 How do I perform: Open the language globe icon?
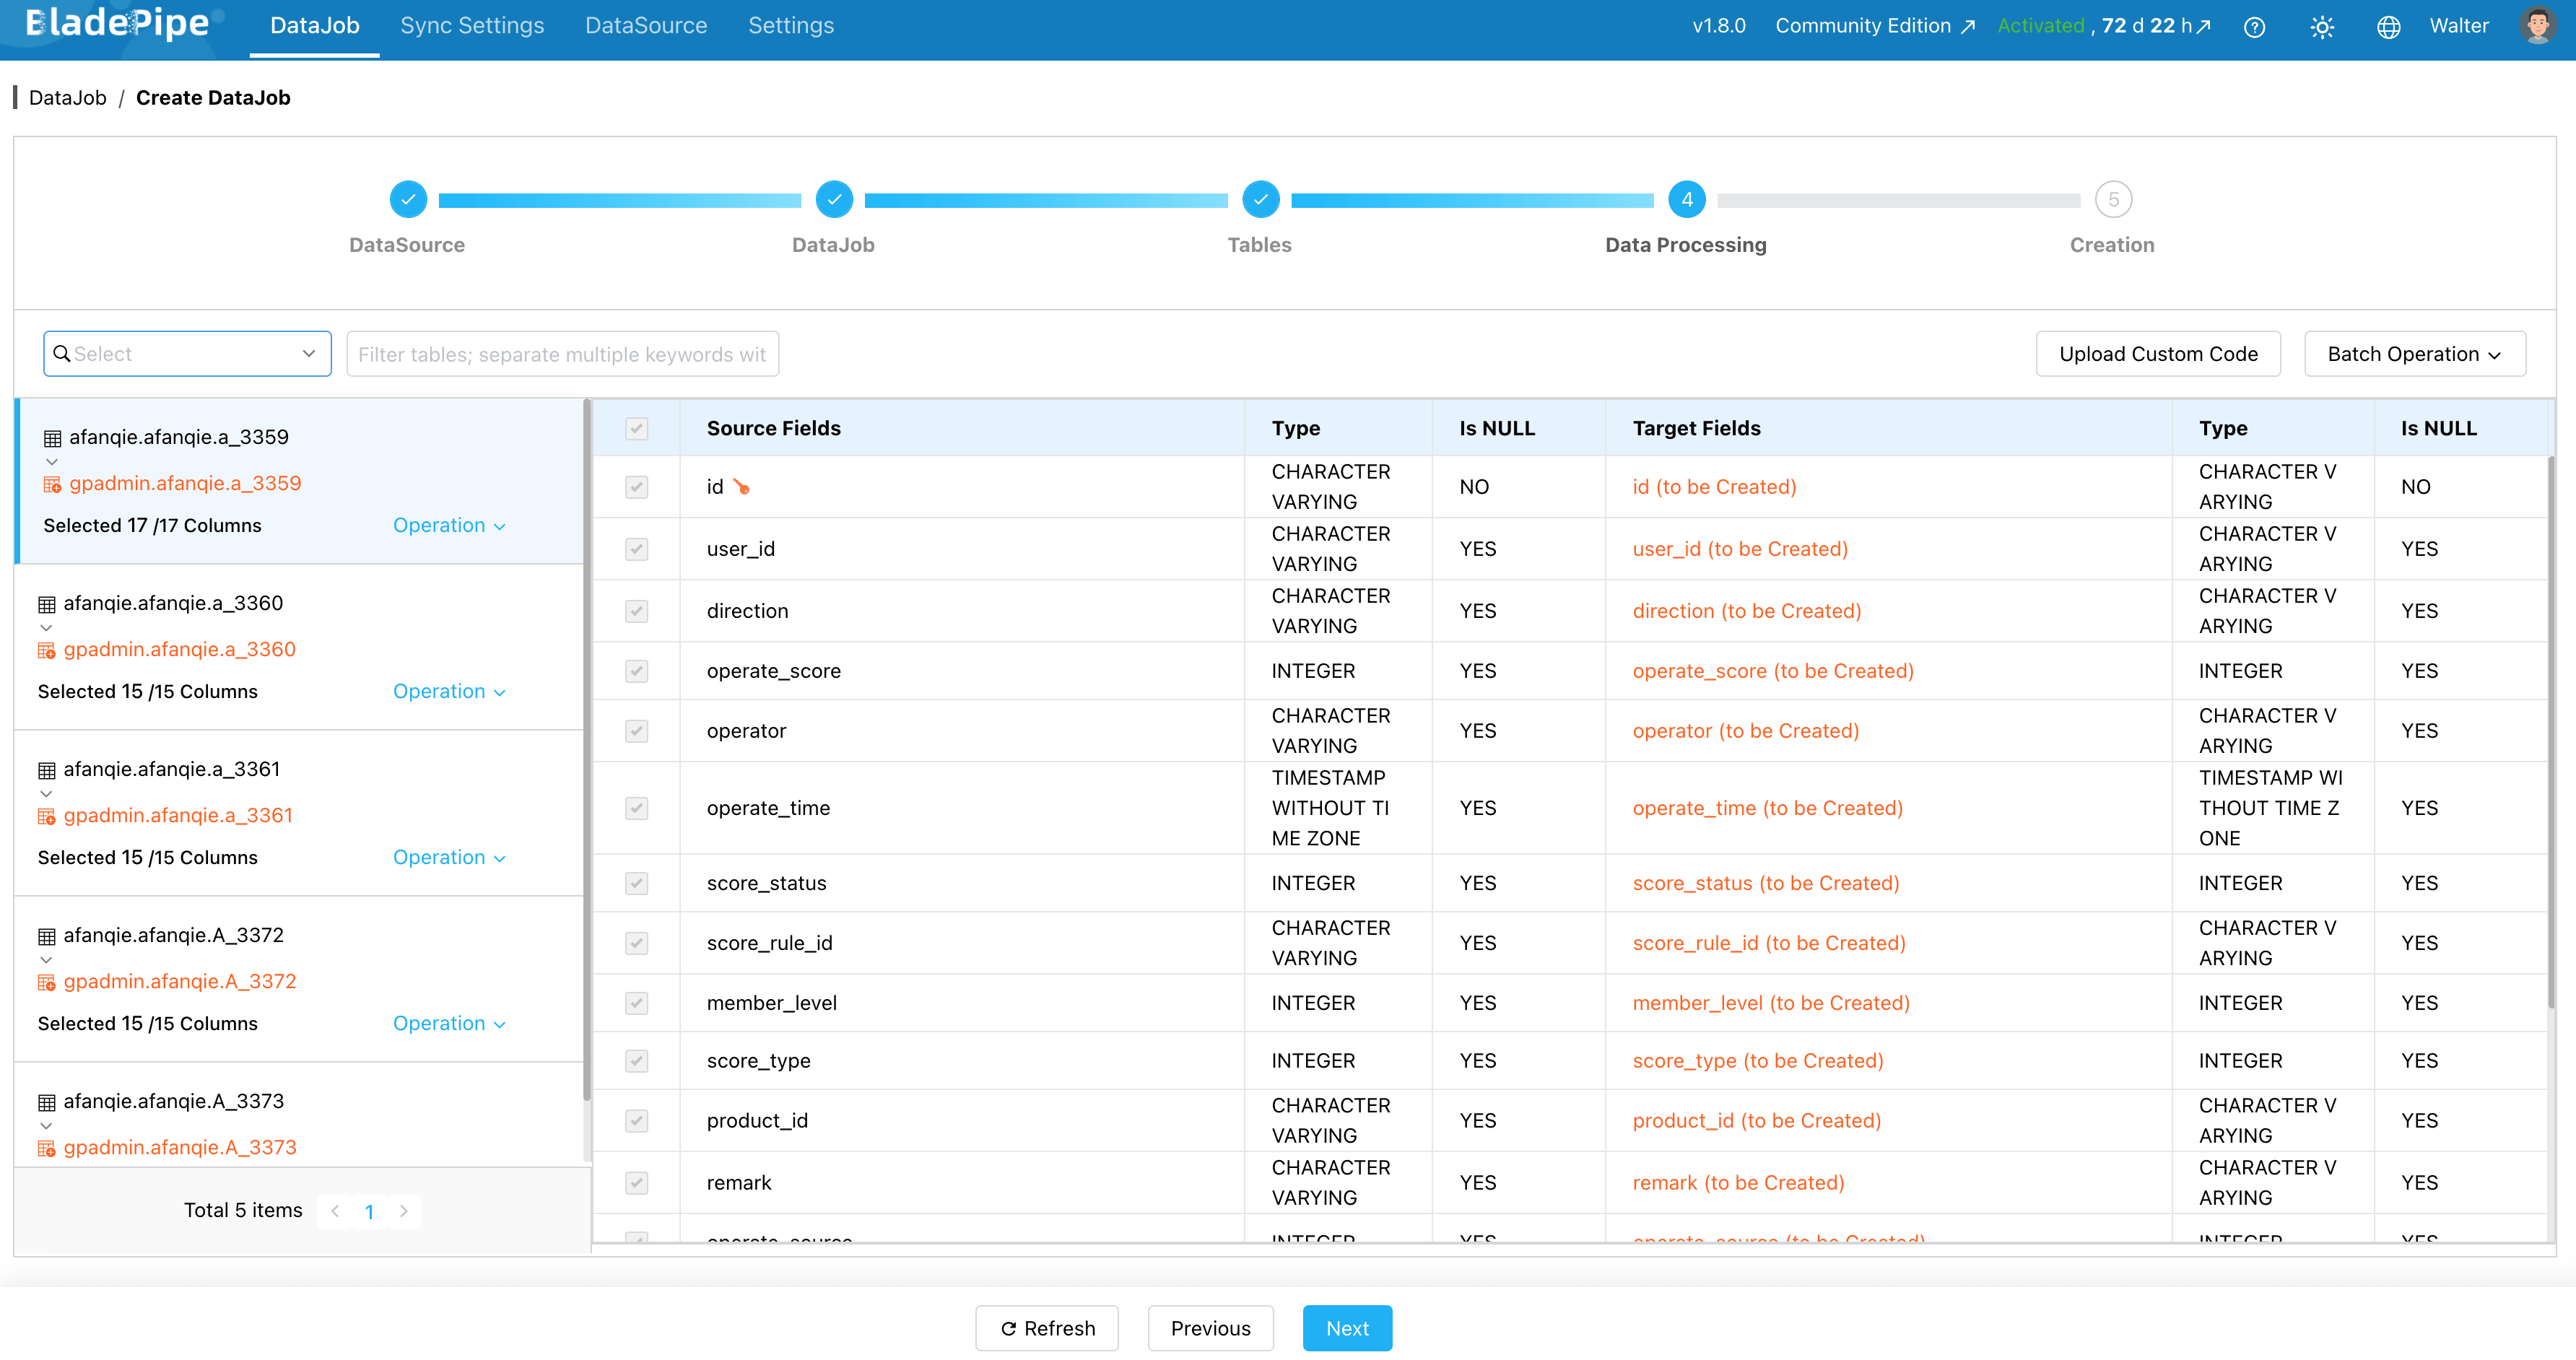pos(2388,27)
